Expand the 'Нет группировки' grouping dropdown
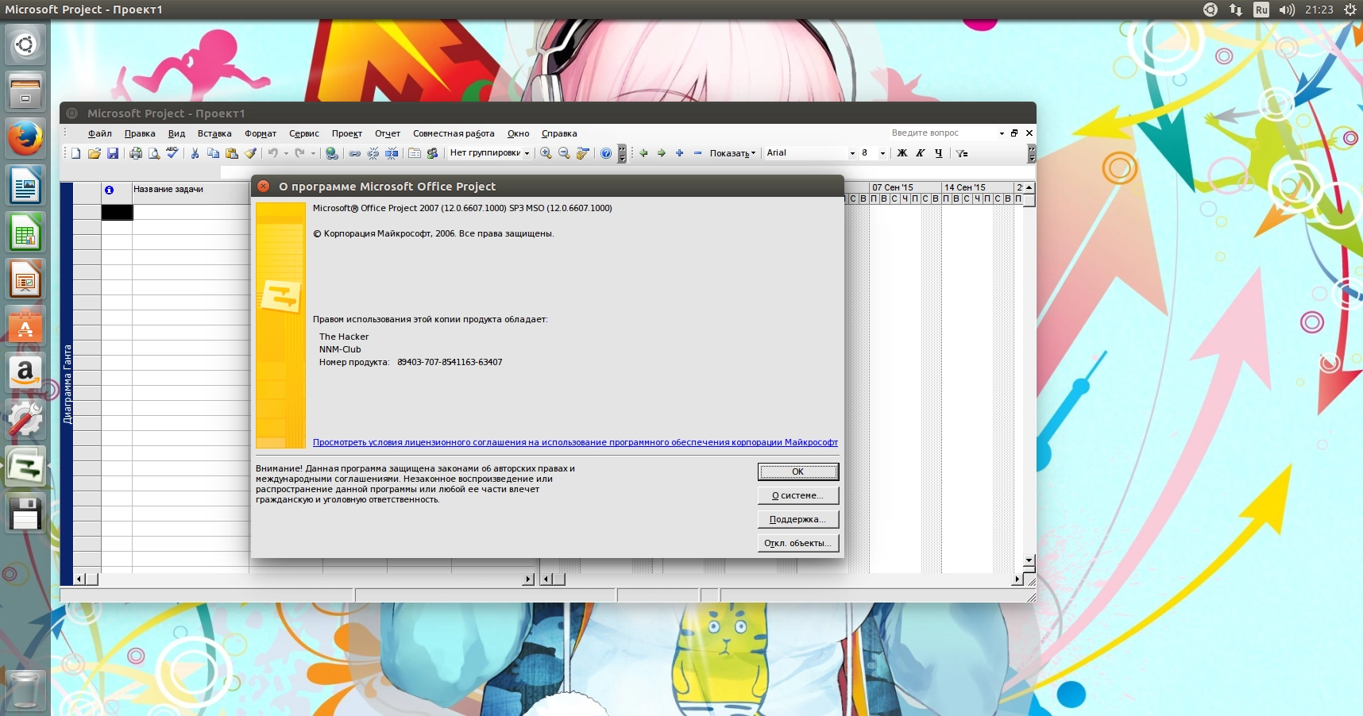The width and height of the screenshot is (1363, 716). click(x=527, y=153)
